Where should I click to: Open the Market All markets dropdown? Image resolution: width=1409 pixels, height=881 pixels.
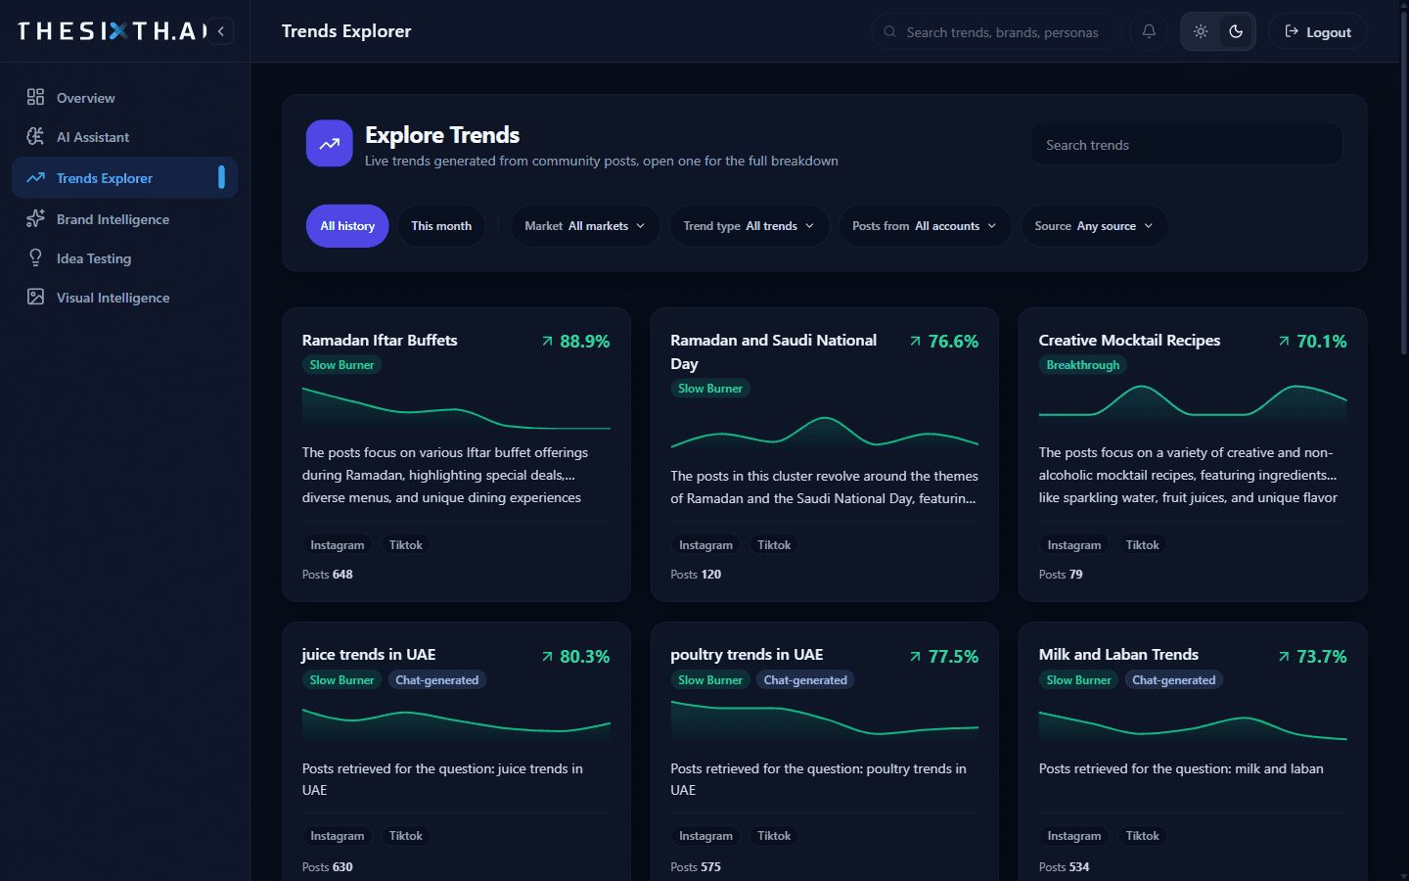click(x=585, y=226)
